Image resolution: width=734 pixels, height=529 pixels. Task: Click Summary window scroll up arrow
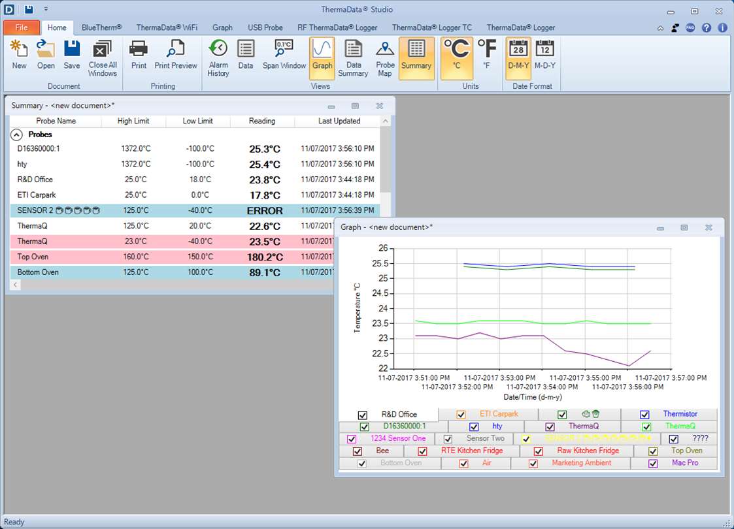point(385,121)
